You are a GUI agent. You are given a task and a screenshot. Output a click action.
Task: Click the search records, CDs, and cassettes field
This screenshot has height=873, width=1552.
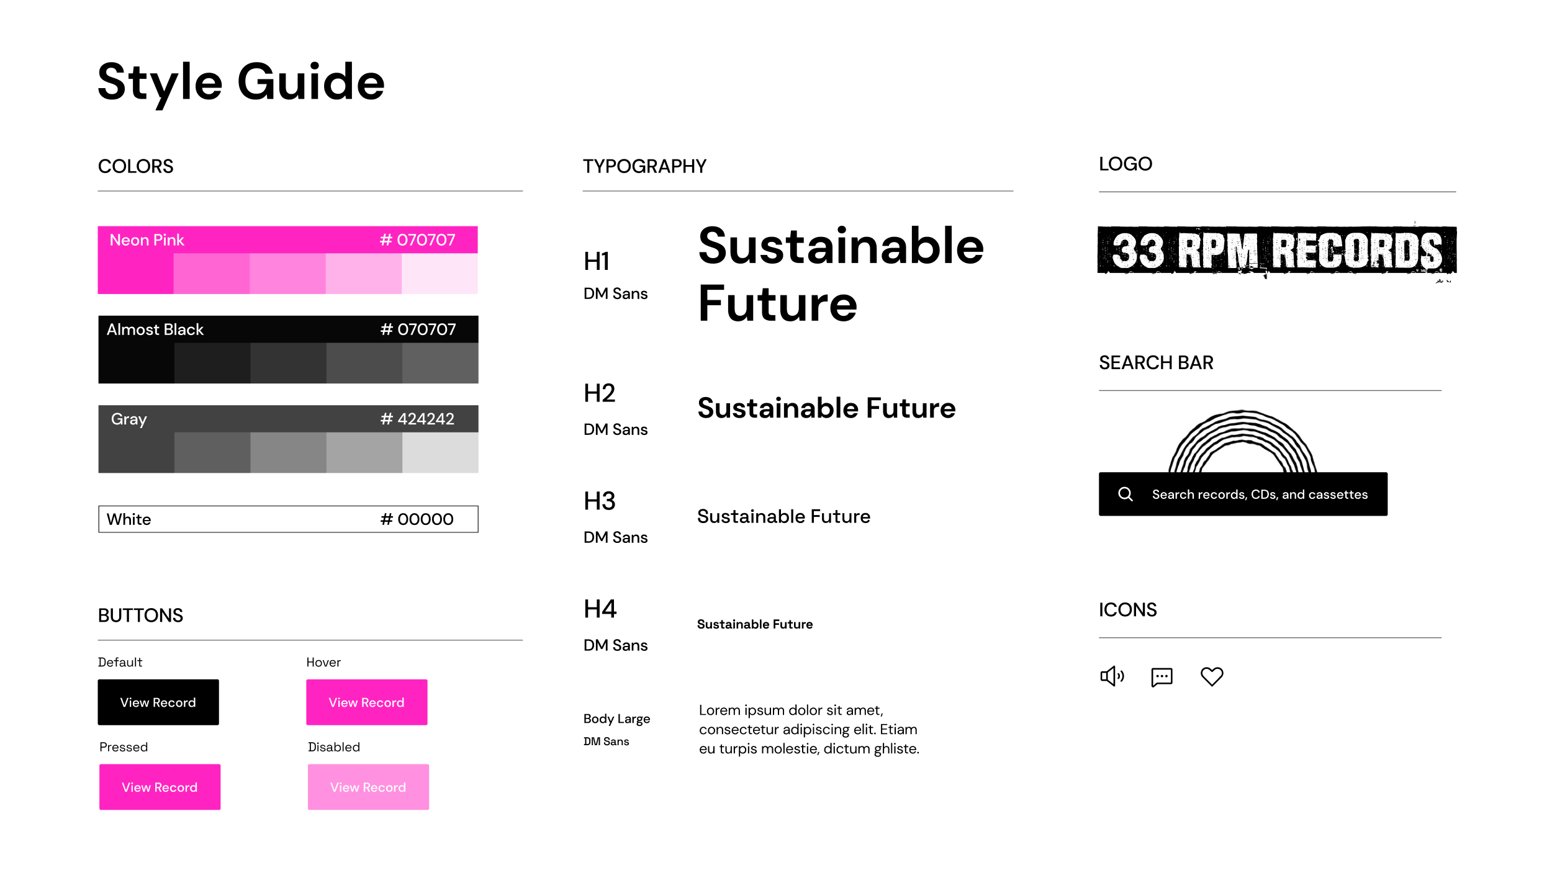coord(1243,494)
